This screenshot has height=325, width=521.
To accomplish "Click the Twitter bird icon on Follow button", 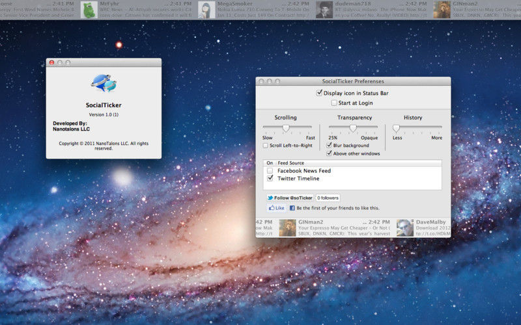I will point(270,198).
